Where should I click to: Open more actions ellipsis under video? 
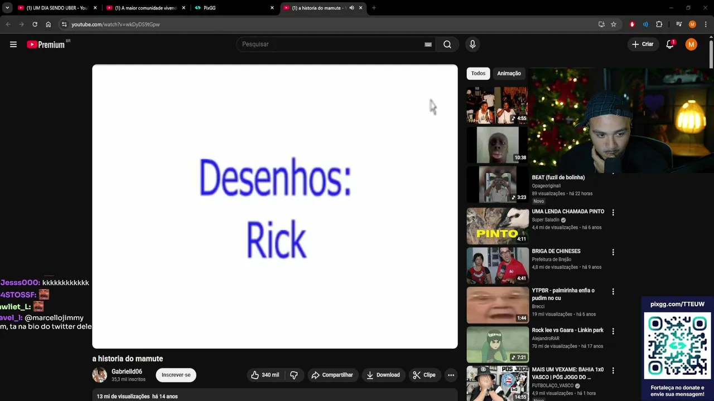click(x=451, y=375)
